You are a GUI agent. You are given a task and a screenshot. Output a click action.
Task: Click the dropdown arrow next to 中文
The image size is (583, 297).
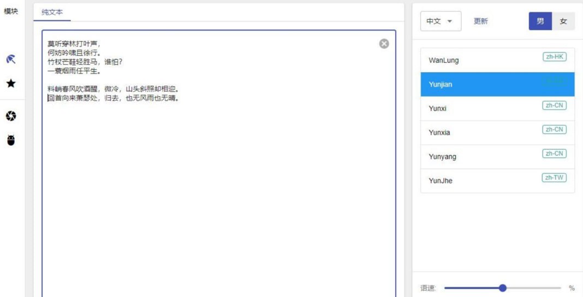(x=450, y=21)
